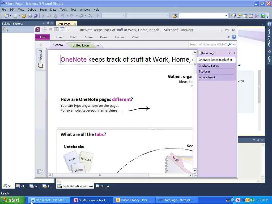Click the Cut scissors icon in Visual Studio

[43, 16]
